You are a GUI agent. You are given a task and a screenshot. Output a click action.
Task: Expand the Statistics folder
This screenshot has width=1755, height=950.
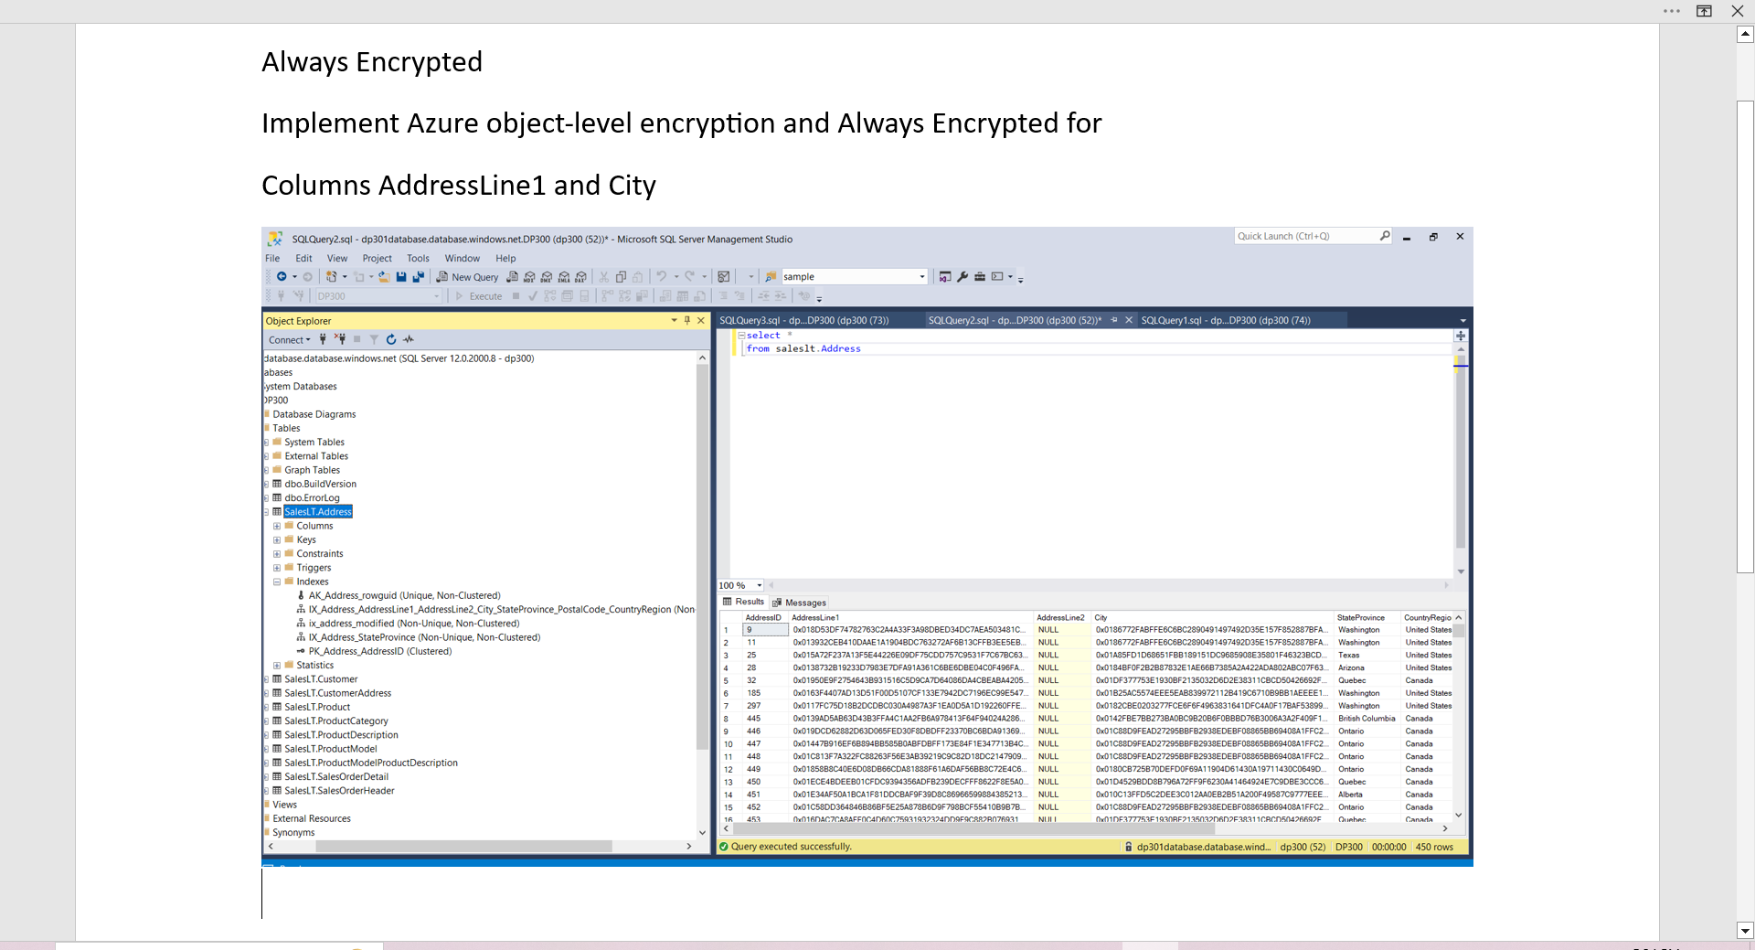coord(277,666)
